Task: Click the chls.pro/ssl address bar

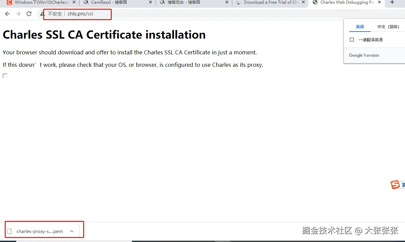Action: (80, 14)
